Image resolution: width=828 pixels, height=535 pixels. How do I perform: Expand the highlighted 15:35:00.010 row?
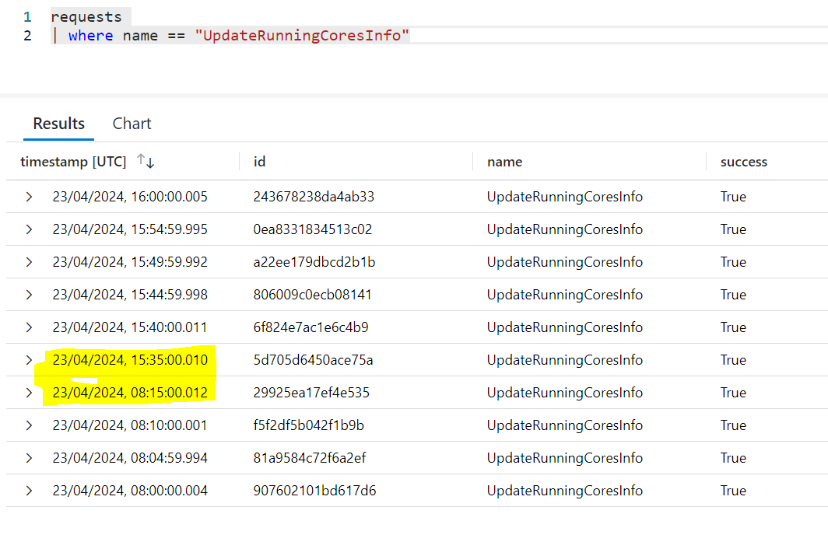click(x=29, y=360)
